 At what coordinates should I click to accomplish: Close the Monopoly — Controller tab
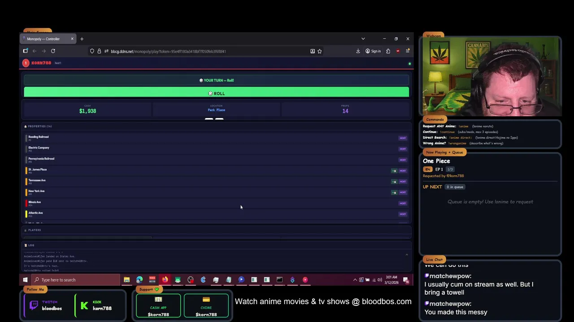[72, 39]
